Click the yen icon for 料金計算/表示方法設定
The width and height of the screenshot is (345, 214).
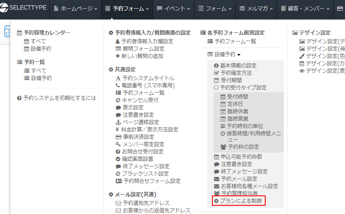[x=118, y=129]
